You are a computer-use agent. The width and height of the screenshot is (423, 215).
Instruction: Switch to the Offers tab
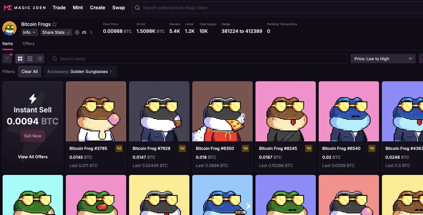coord(29,44)
